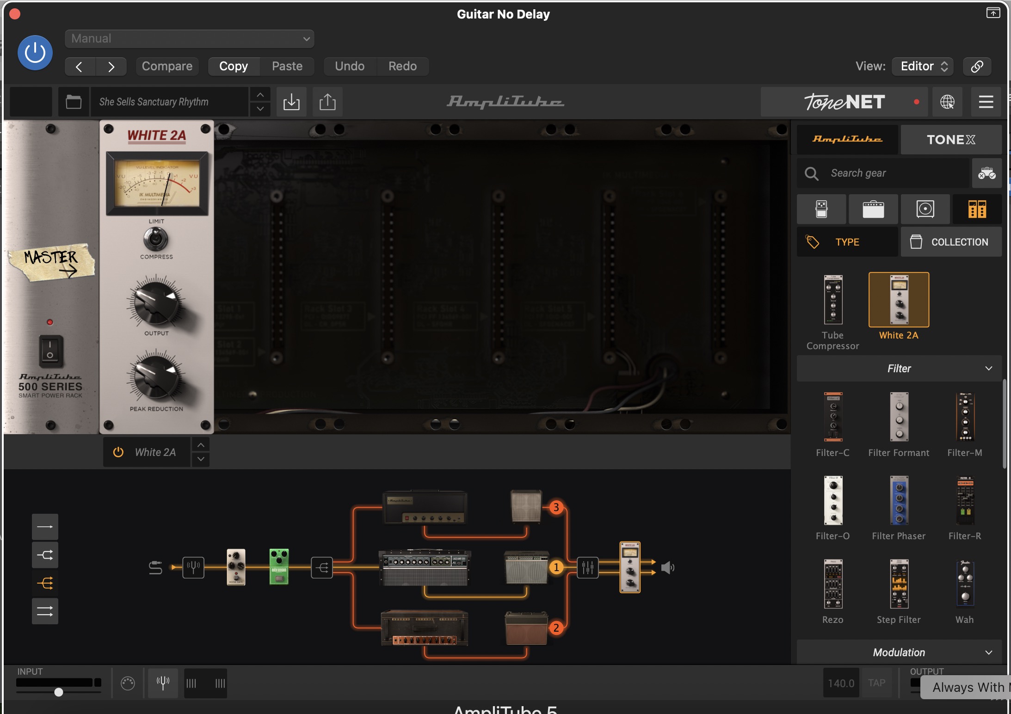Image resolution: width=1011 pixels, height=714 pixels.
Task: Toggle the 500 Series rack power switch
Action: click(50, 351)
